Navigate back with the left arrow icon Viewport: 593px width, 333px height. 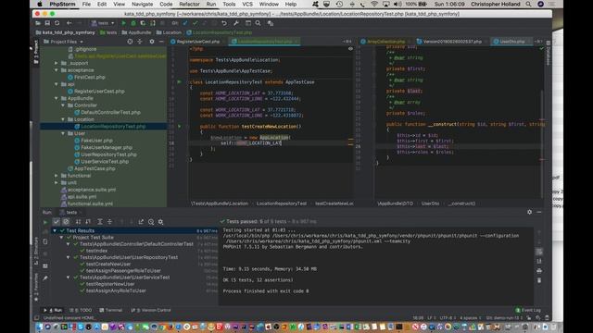pyautogui.click(x=69, y=23)
